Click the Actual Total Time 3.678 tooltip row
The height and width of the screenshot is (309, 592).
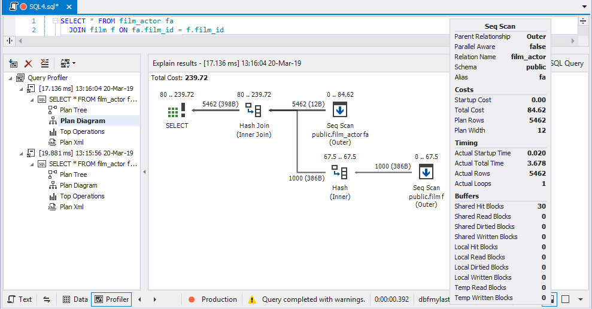pyautogui.click(x=500, y=163)
